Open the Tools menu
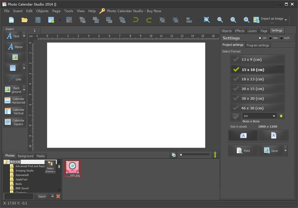 68,11
